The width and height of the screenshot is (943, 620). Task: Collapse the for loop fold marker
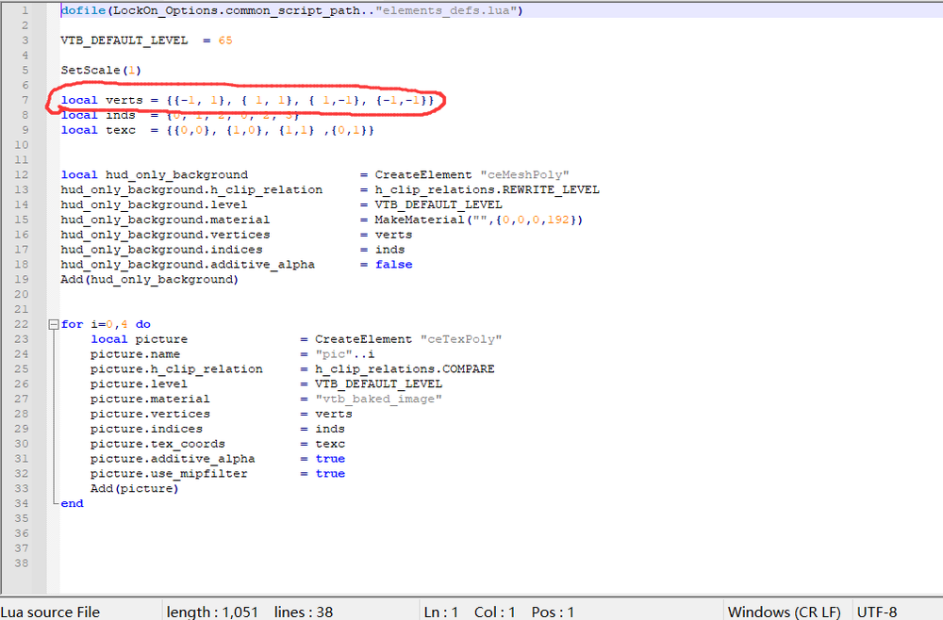(54, 324)
